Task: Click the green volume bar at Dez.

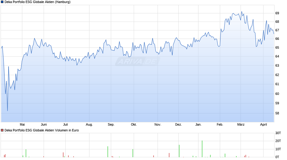Action: [x=179, y=151]
